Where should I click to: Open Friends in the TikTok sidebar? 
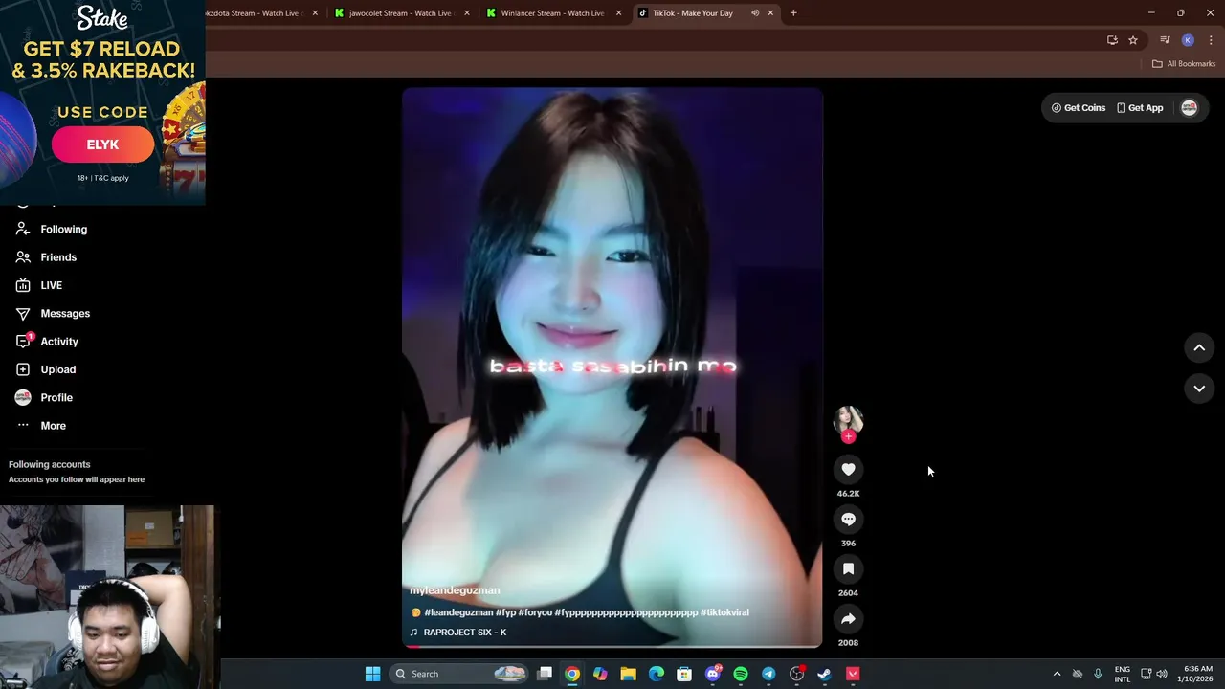58,256
